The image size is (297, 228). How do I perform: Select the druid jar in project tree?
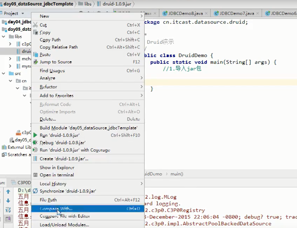15,51
